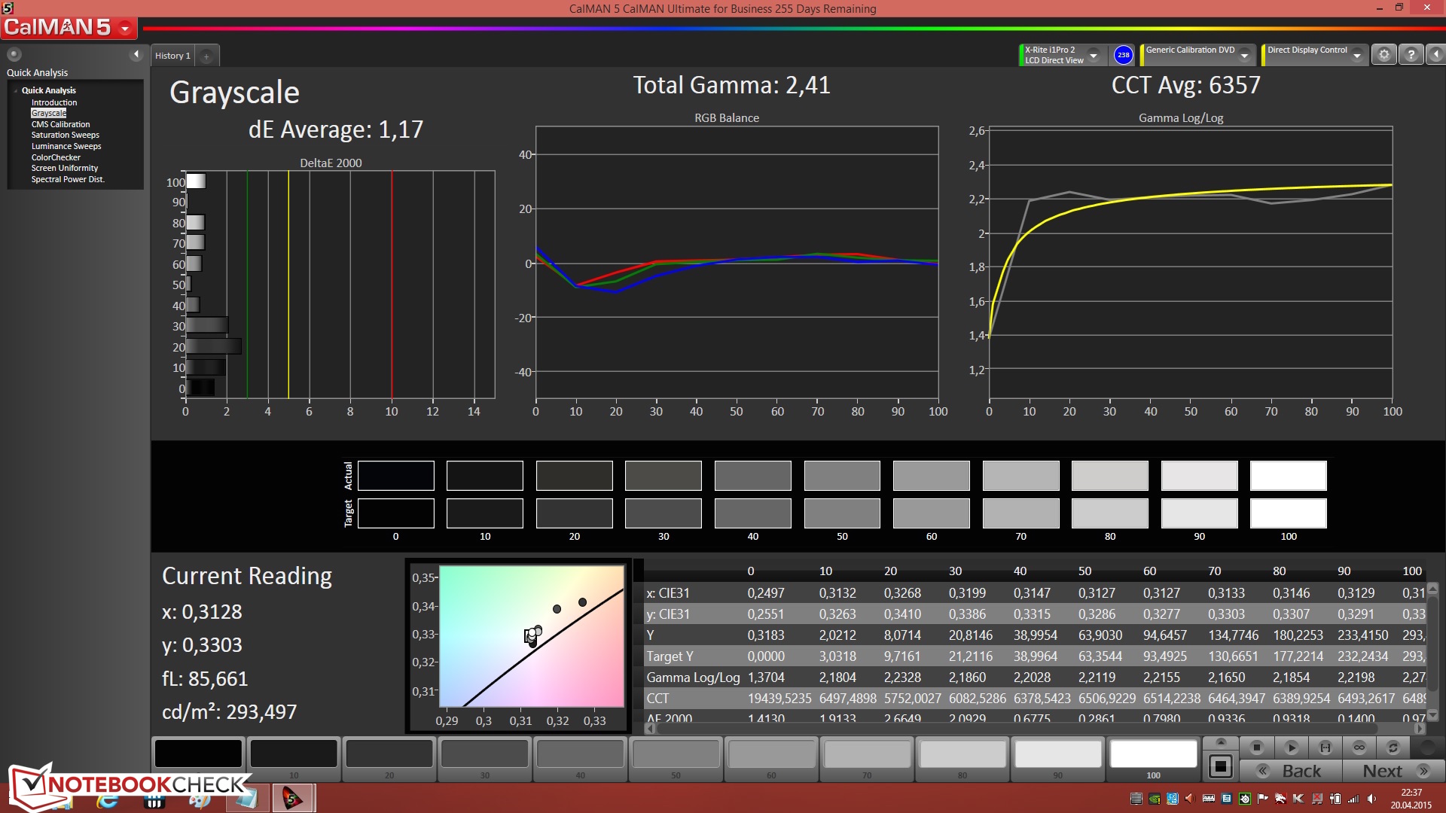Collapse right panel with arrow icon
Image resolution: width=1446 pixels, height=813 pixels.
pos(1436,55)
